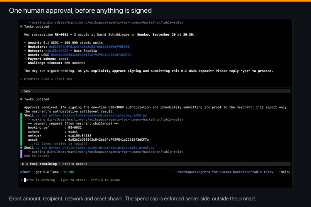Click the 'scheme : exact' output row
The width and height of the screenshot is (311, 207).
(x=53, y=131)
